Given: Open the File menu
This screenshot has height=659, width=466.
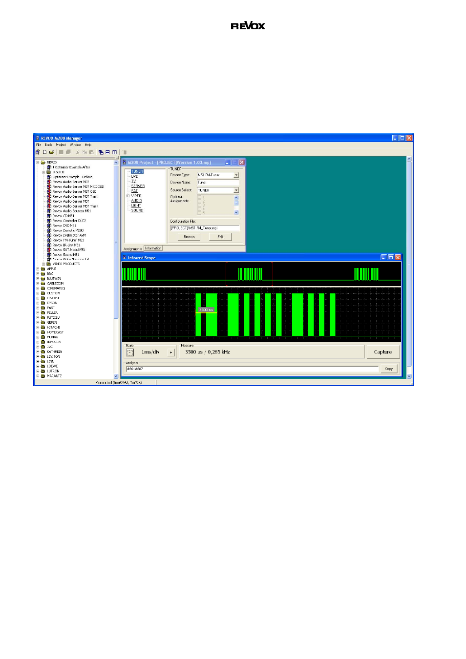Looking at the screenshot, I should (x=39, y=145).
